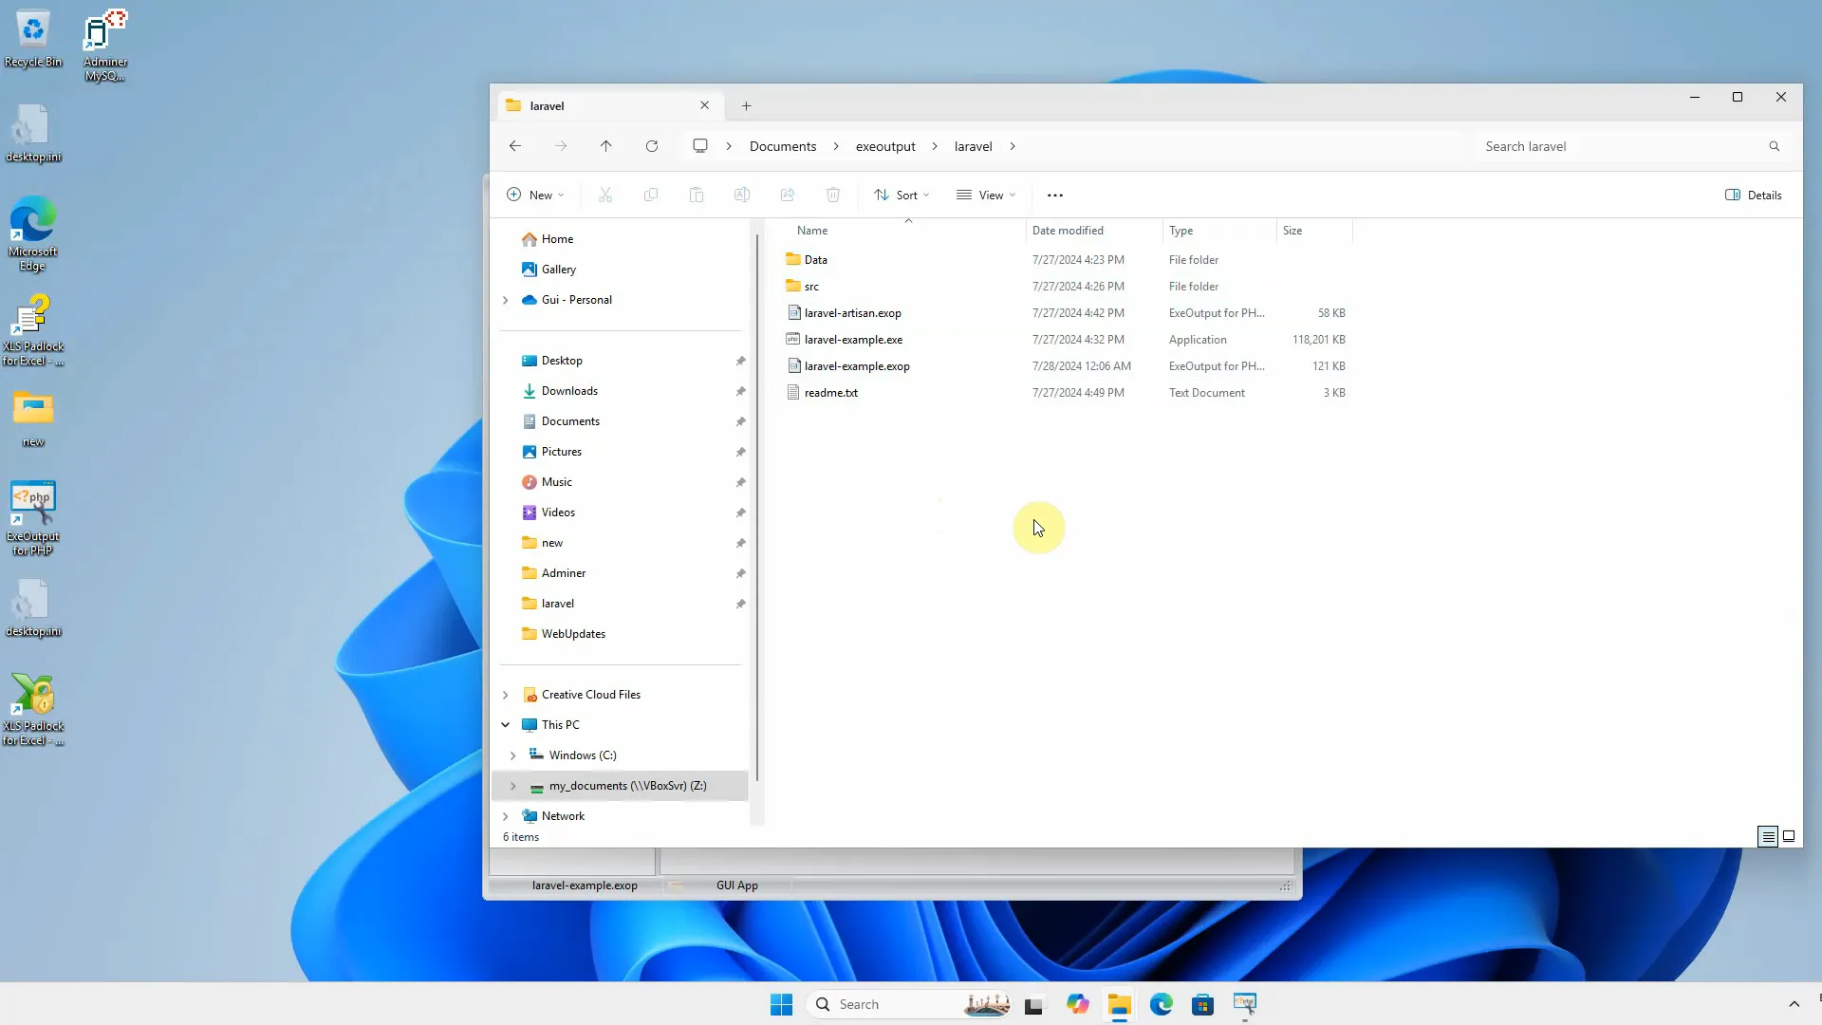Open the Sort dropdown

coord(901,196)
